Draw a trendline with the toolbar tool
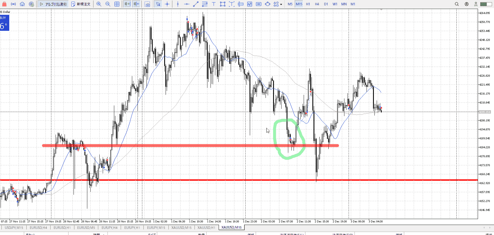The width and height of the screenshot is (494, 235). 196,4
